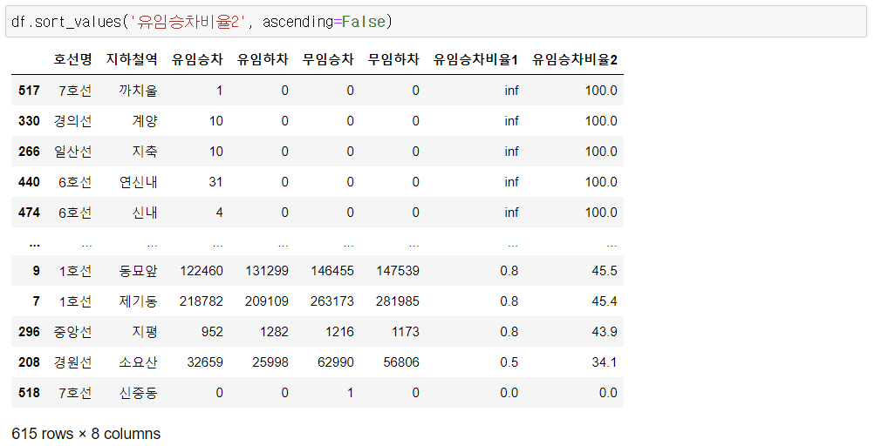Click the value 281985
Screen dimensions: 875x446
398,301
